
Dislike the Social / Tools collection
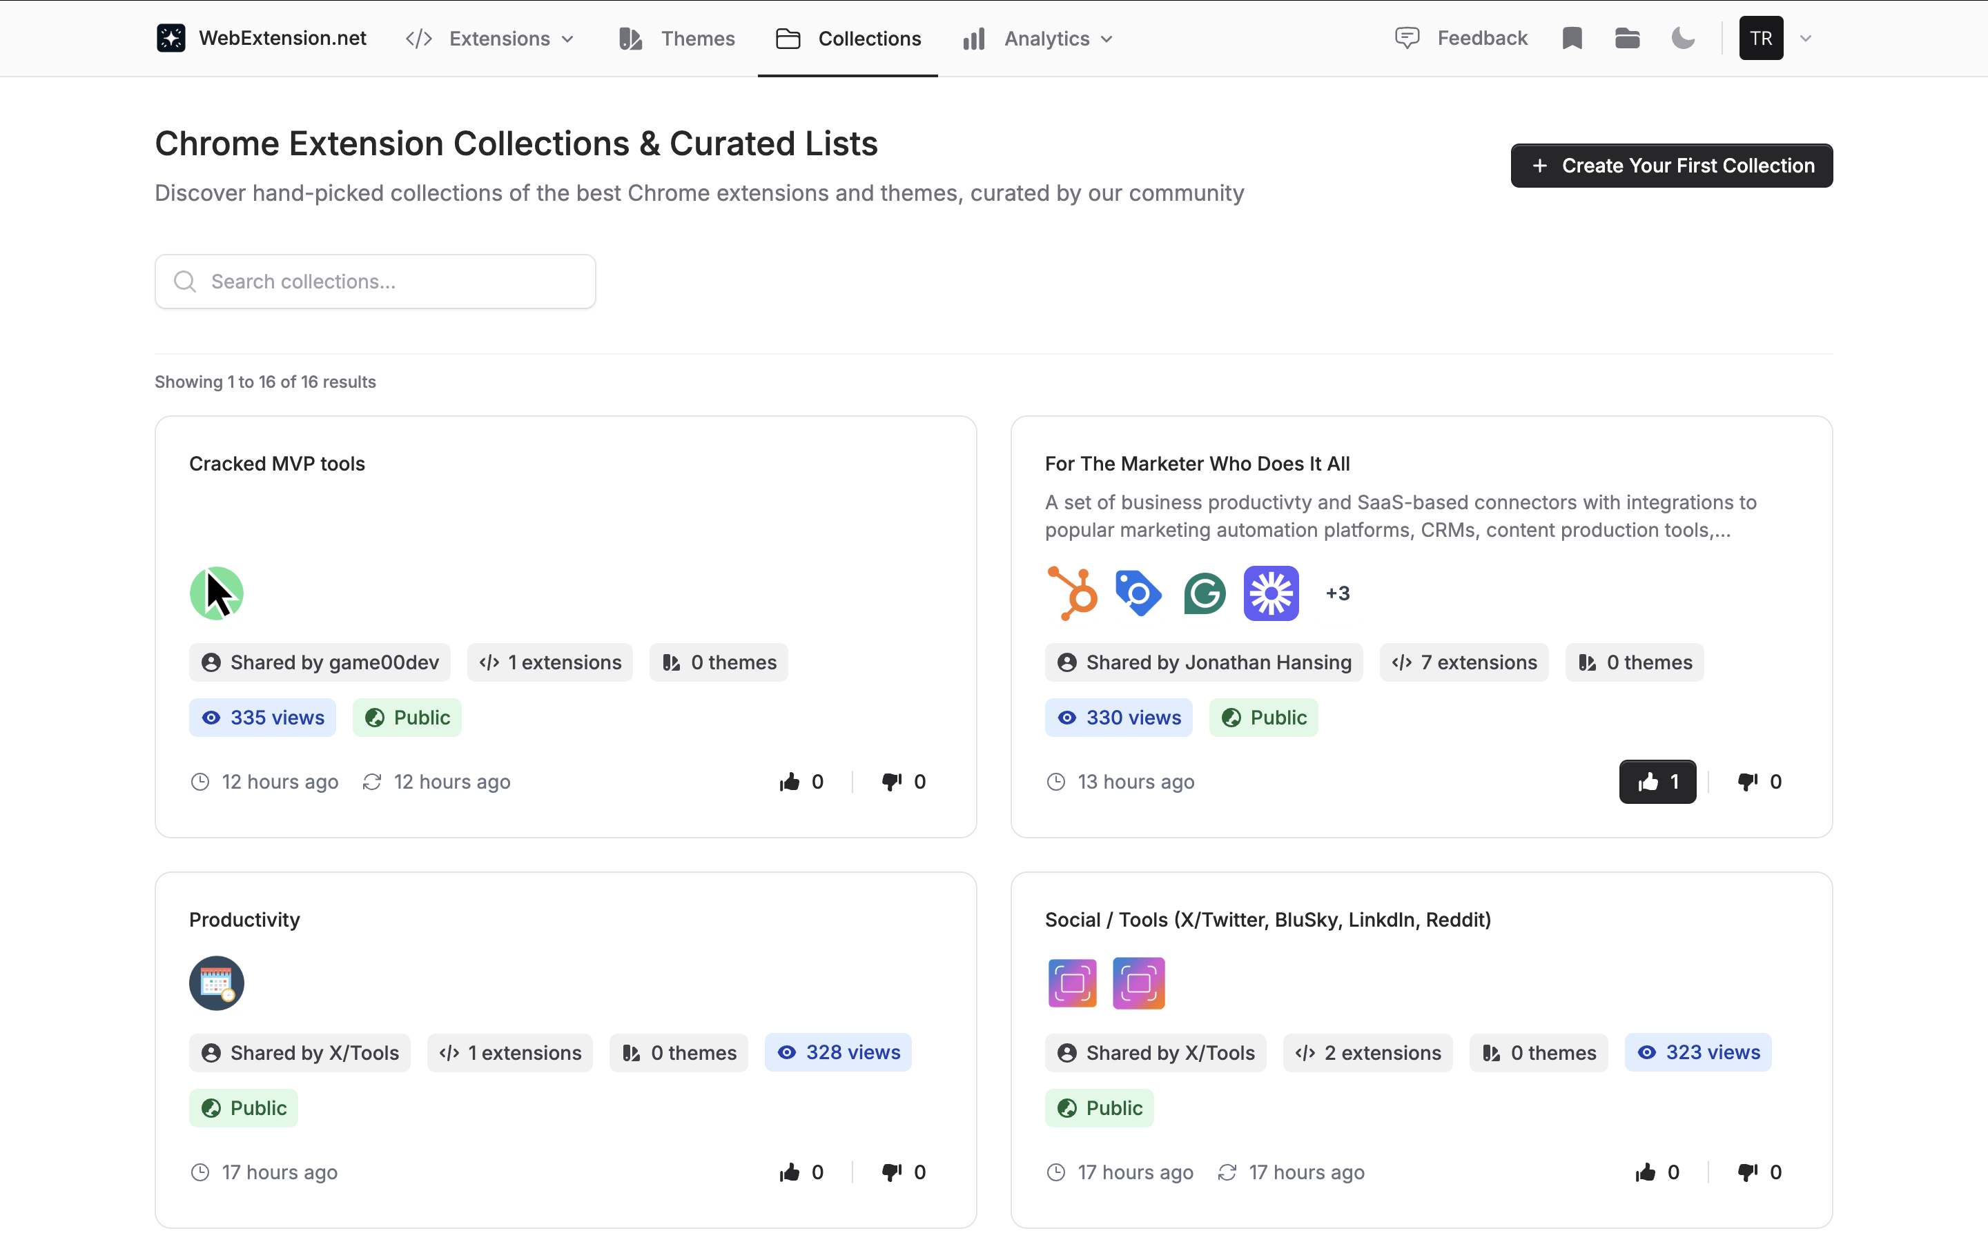1759,1172
